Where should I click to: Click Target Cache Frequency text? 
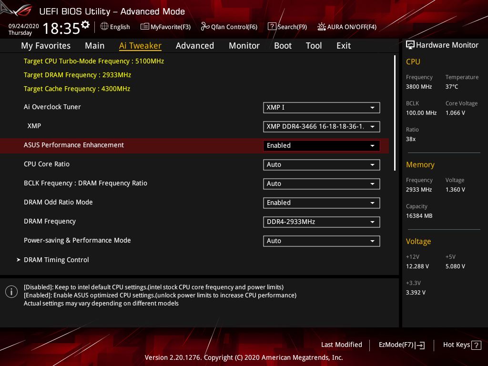(77, 89)
